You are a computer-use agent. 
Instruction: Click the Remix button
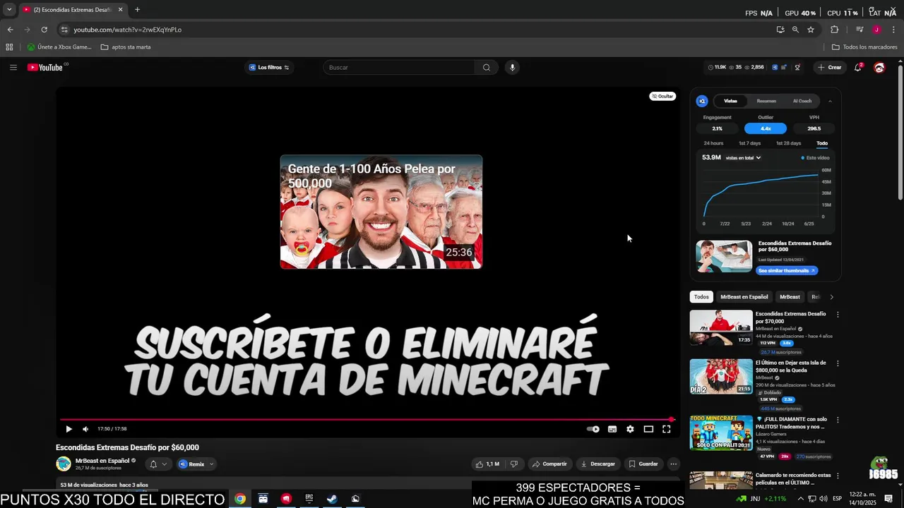click(x=192, y=464)
